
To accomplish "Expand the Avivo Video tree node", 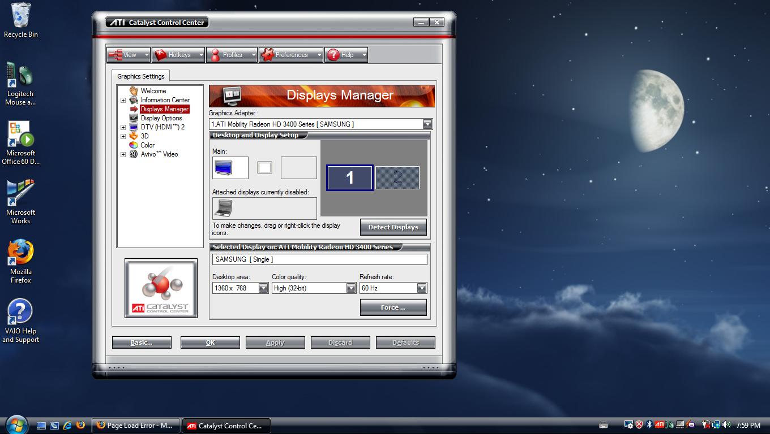I will (123, 154).
